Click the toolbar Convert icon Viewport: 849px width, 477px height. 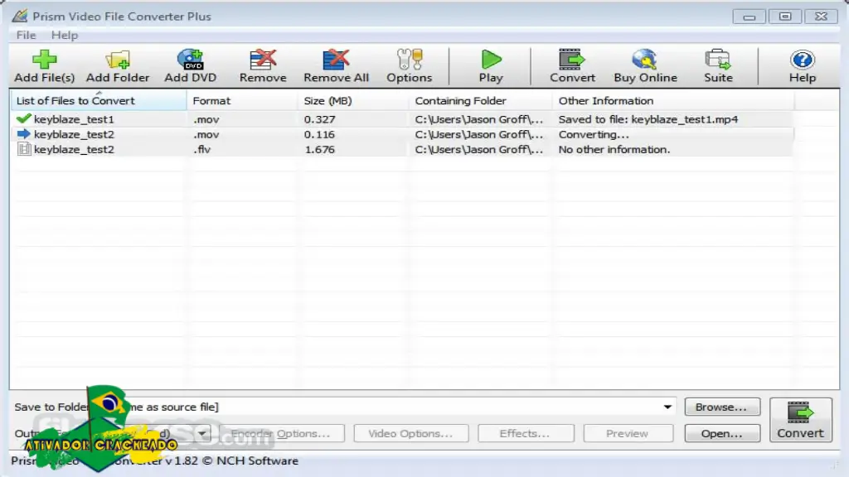pos(572,66)
